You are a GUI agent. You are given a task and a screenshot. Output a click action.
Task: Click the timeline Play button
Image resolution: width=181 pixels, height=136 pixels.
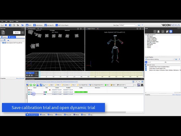point(30,73)
